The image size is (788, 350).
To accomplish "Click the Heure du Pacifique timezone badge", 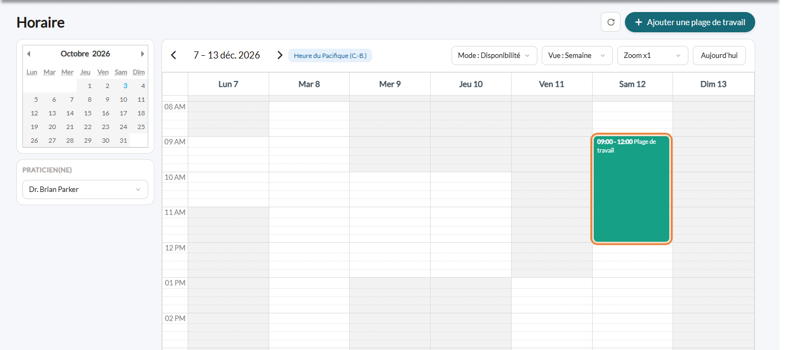I will pos(330,55).
